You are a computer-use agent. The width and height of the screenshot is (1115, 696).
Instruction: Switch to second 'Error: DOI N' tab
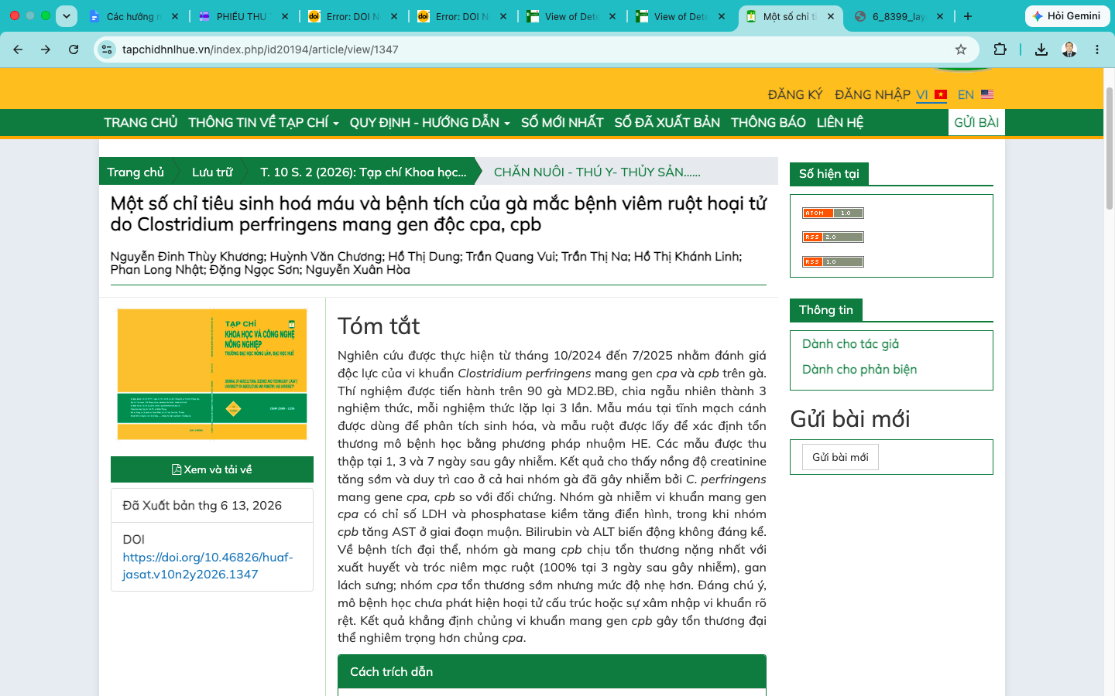click(x=460, y=16)
